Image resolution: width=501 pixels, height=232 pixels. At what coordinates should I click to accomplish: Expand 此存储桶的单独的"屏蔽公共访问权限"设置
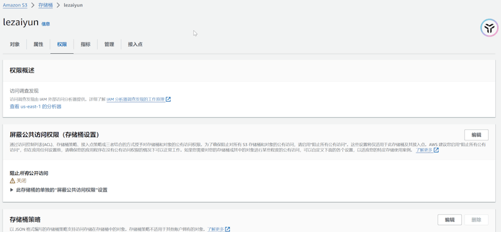[x=58, y=190]
